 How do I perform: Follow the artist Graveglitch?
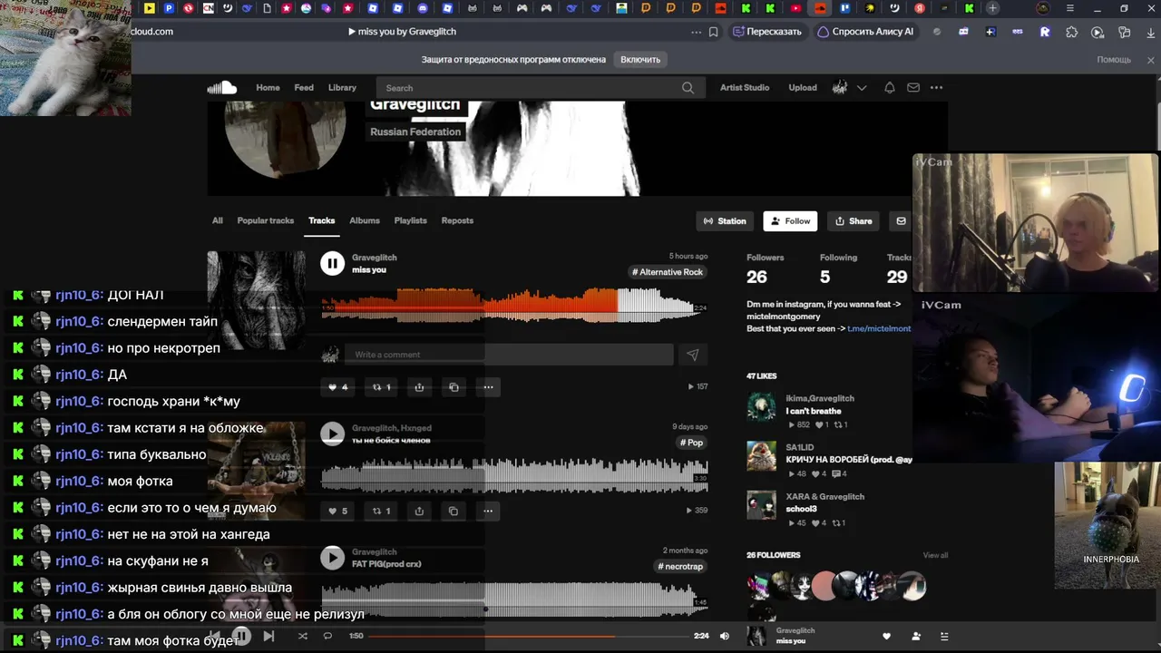coord(790,221)
